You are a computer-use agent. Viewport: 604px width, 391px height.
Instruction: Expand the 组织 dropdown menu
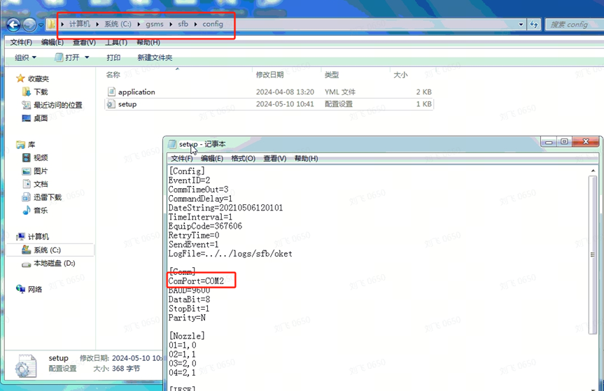click(25, 57)
